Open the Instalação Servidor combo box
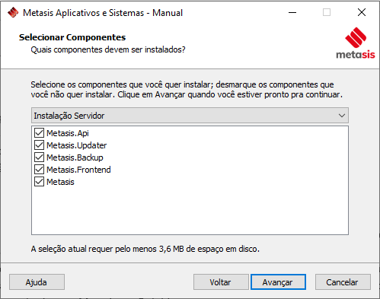Viewport: 380px width, 299px height. point(190,116)
